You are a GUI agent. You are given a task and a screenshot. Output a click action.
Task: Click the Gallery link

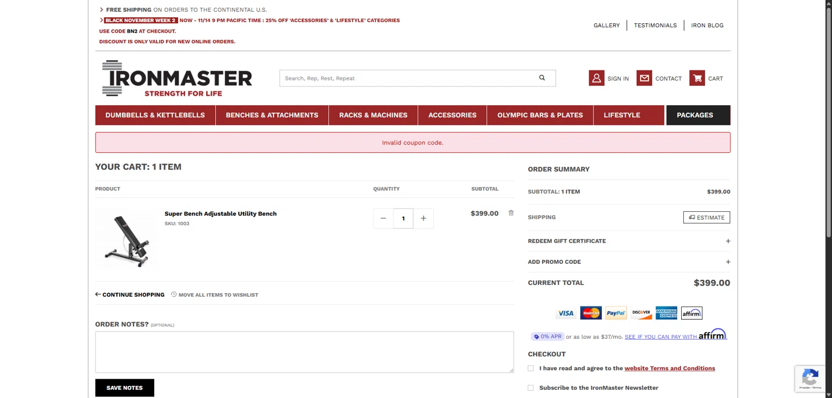click(x=606, y=25)
